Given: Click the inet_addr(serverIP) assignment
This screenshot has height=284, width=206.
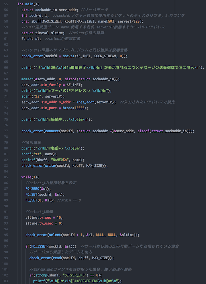Looking at the screenshot, I should (69, 102).
